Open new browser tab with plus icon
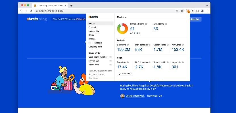The image size is (236, 113). (71, 5)
